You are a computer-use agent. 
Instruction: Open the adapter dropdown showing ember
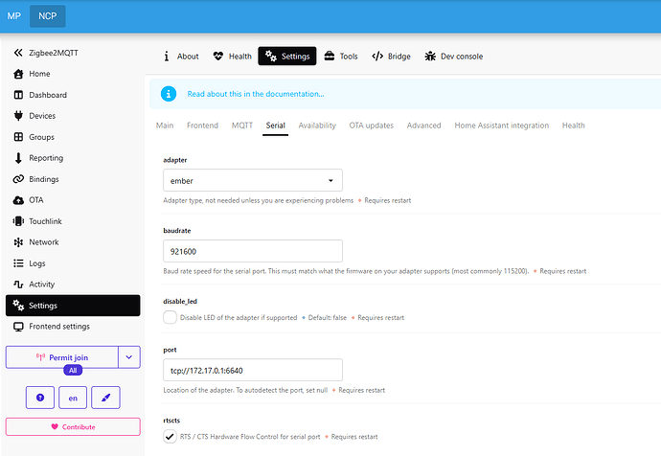click(253, 180)
